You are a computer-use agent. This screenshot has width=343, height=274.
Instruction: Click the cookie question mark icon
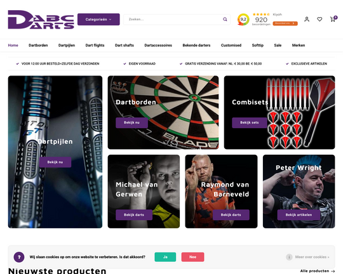click(x=19, y=257)
